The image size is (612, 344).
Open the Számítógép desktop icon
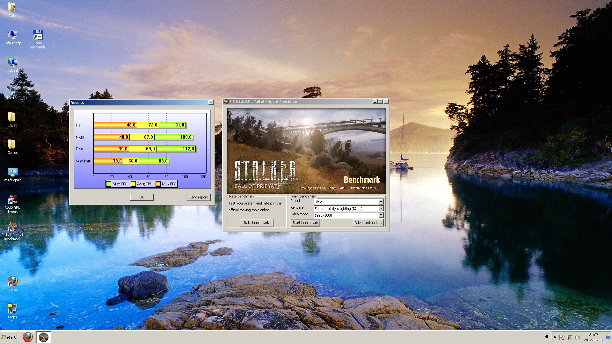click(12, 37)
